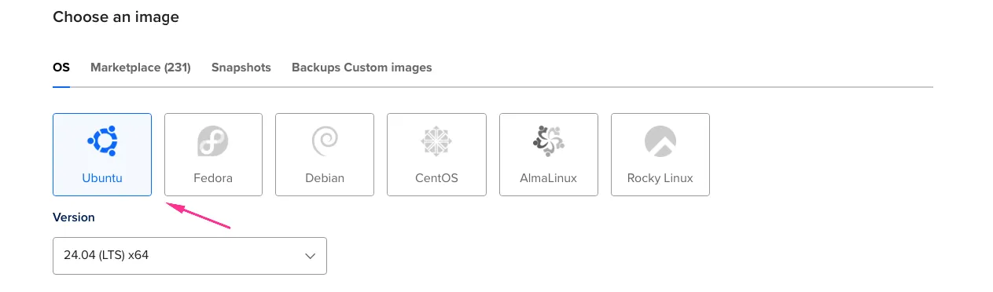Open the Marketplace (231) tab
Image resolution: width=993 pixels, height=292 pixels.
coord(141,68)
